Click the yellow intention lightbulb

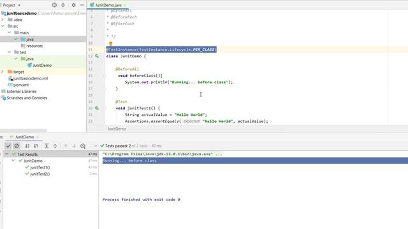pos(110,43)
